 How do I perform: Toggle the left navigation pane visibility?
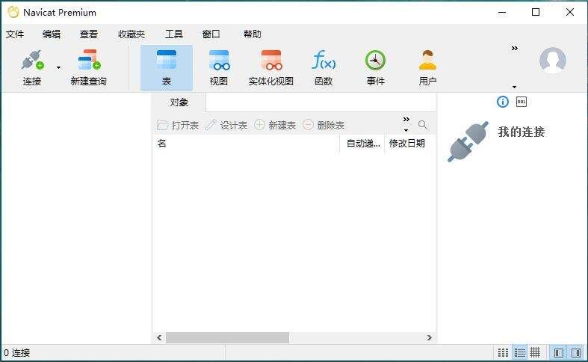pos(558,352)
